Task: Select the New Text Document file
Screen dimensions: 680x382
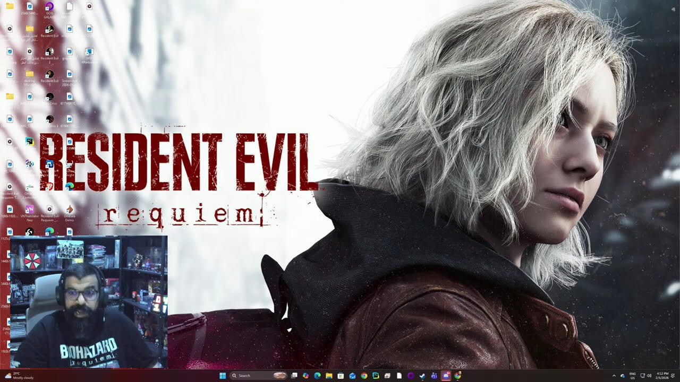Action: pyautogui.click(x=49, y=145)
